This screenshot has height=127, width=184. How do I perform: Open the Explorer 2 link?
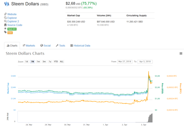[x=13, y=21]
